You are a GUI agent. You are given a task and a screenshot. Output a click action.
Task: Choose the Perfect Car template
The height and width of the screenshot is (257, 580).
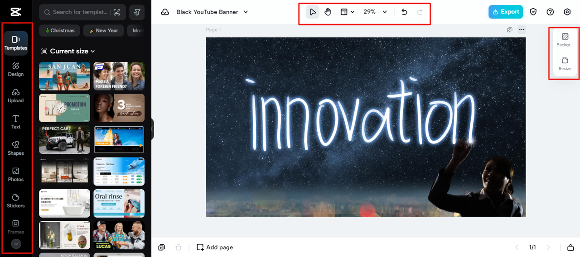tap(65, 140)
